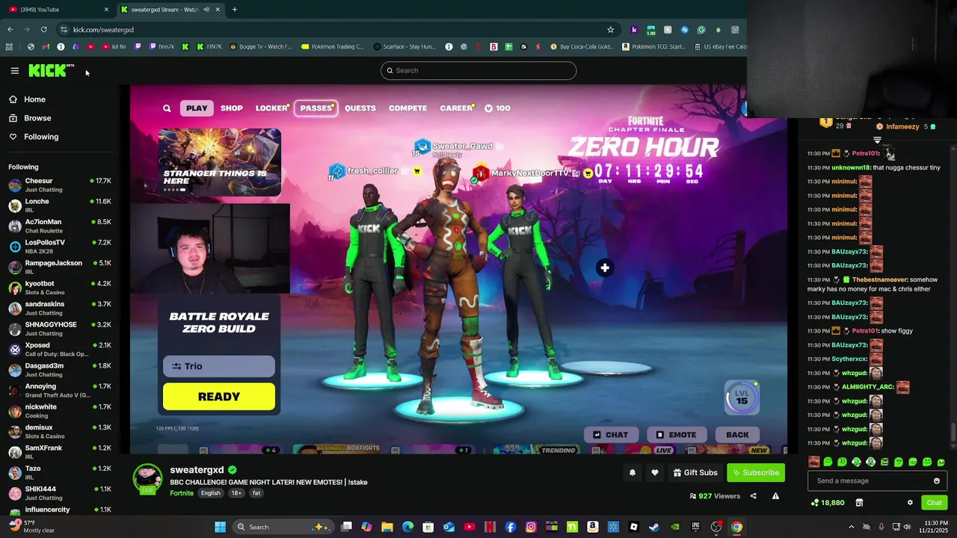Screen dimensions: 957x538
Task: Subscribe to sweatergxd
Action: point(756,472)
